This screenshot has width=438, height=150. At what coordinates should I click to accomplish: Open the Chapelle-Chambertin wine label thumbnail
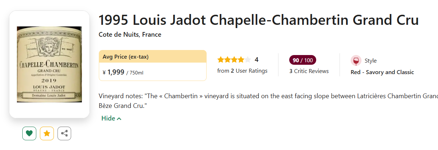click(x=49, y=64)
